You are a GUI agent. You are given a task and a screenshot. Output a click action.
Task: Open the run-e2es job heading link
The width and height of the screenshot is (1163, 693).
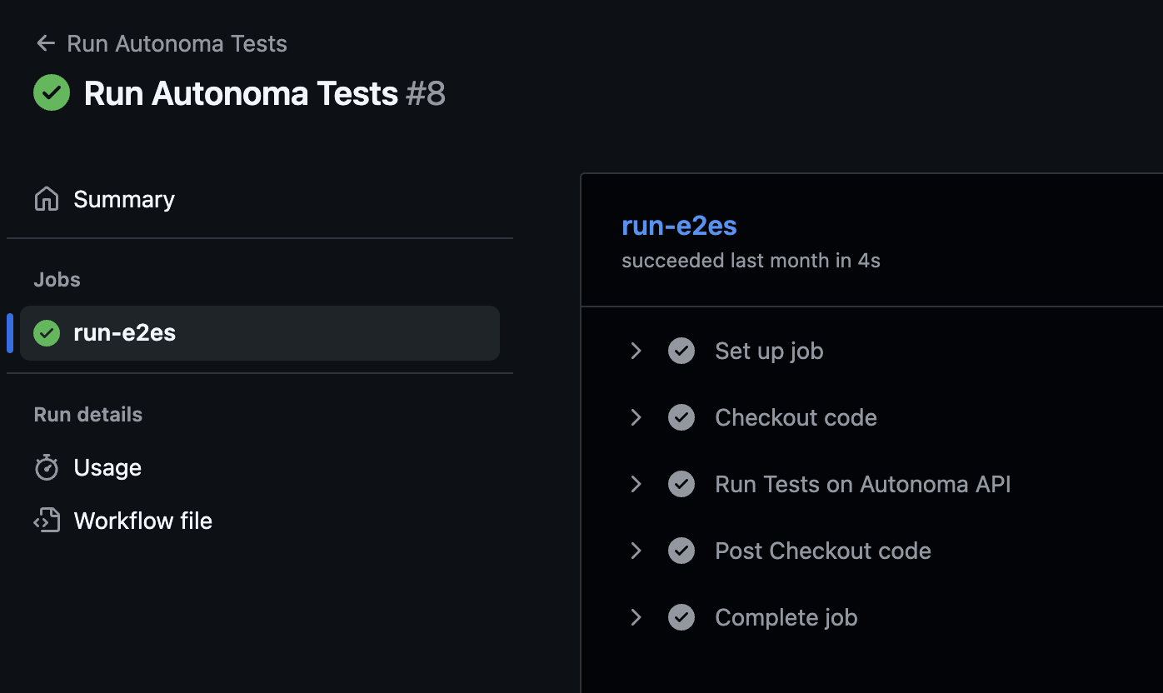click(x=679, y=225)
